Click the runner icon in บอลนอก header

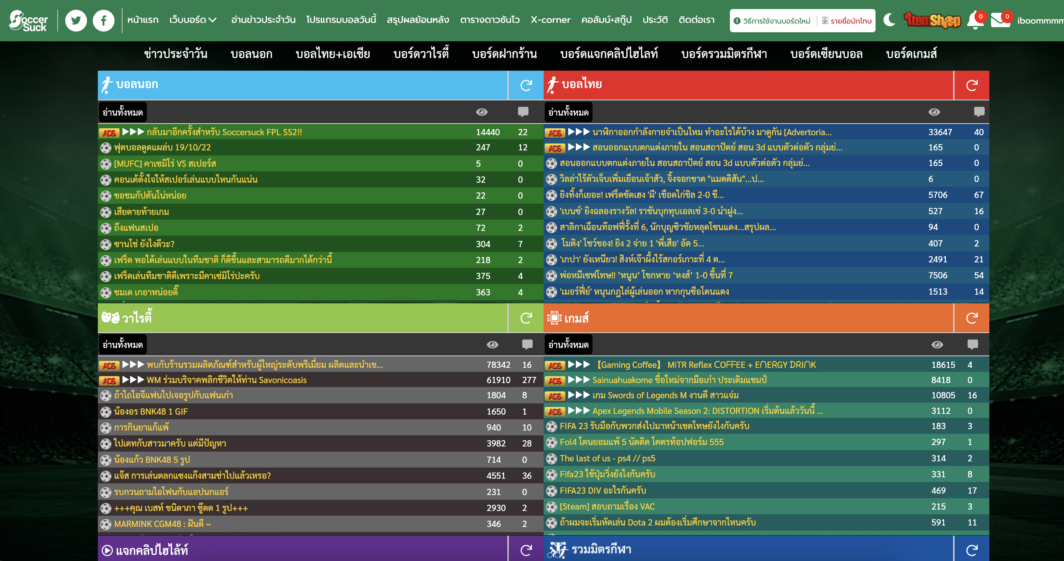tap(107, 85)
